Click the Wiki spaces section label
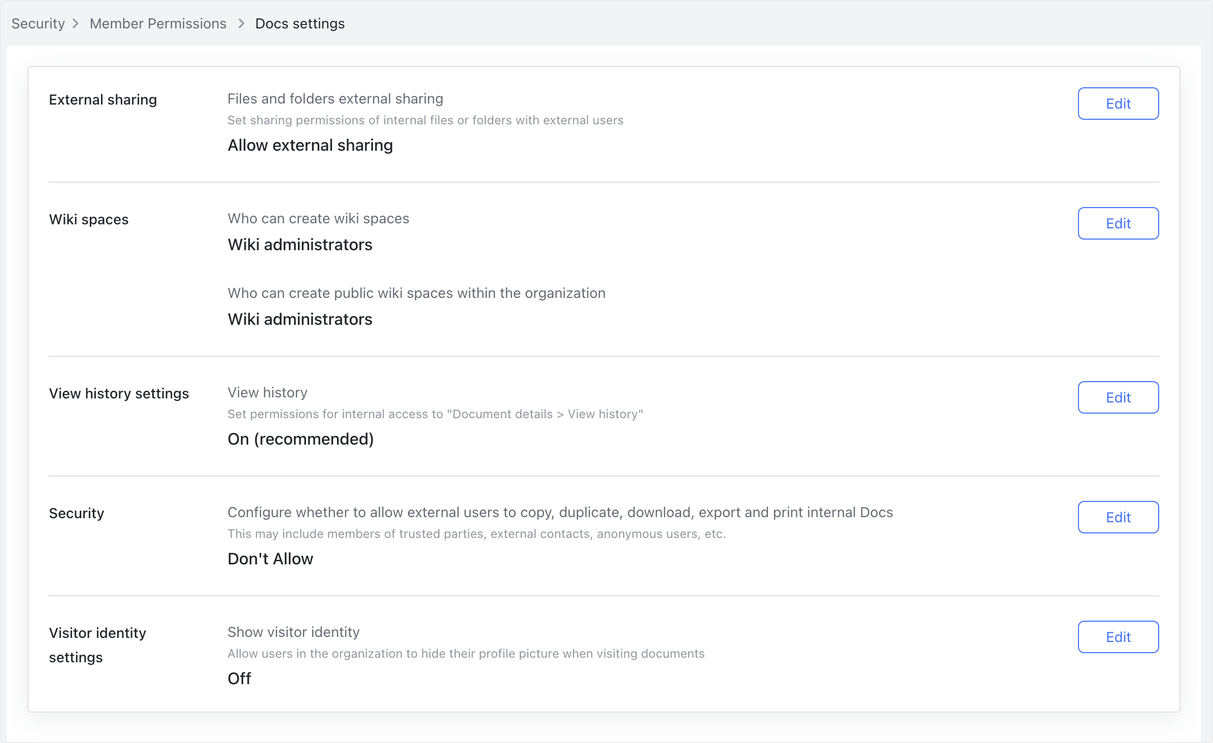 (x=88, y=219)
